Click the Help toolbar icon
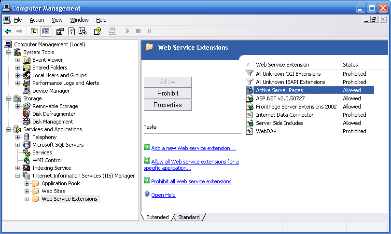Viewport: 391px width, 234px height. pos(97,31)
